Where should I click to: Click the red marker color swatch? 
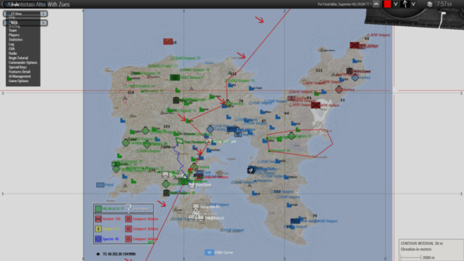coord(387,4)
